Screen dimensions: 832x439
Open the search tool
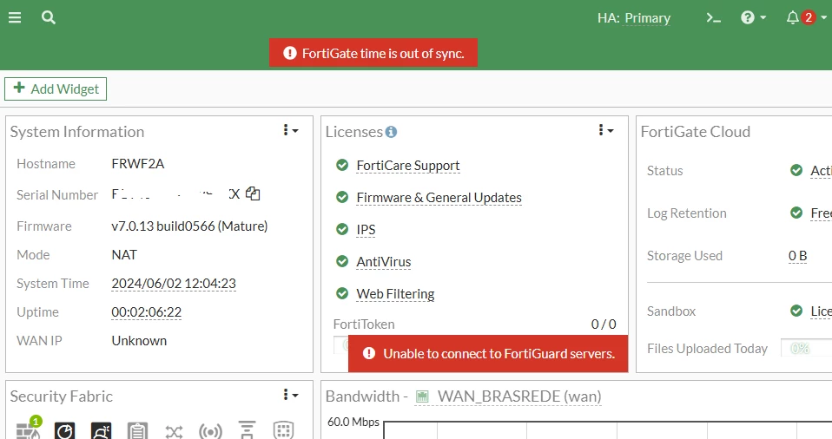[x=49, y=17]
